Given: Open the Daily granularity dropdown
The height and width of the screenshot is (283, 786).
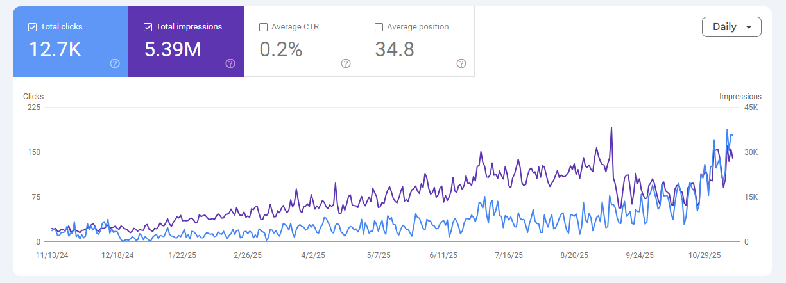Looking at the screenshot, I should [731, 27].
